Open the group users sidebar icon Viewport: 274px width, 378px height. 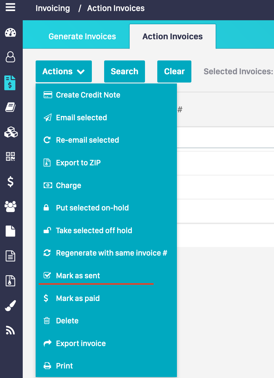pos(10,206)
